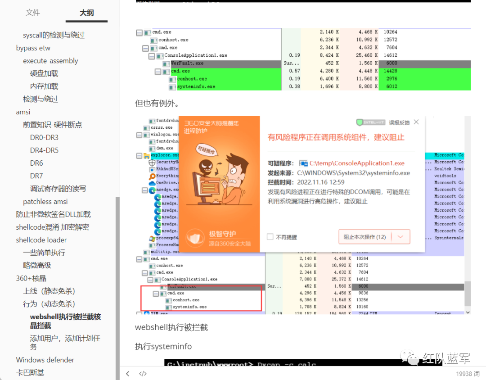This screenshot has width=486, height=380.
Task: Switch to the 大纲 tab
Action: click(86, 13)
